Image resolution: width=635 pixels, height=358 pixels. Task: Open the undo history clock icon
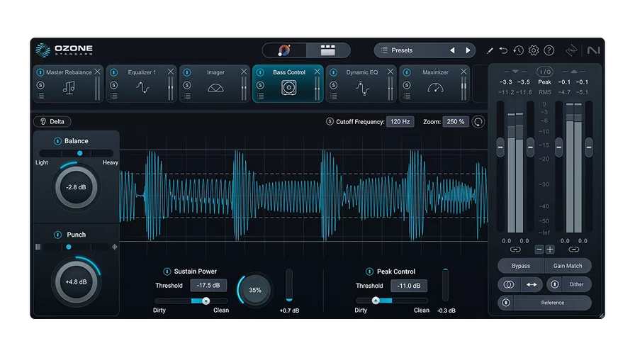[x=518, y=50]
